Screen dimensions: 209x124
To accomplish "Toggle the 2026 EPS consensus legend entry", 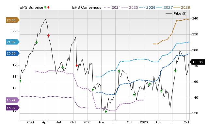I will click(x=147, y=7).
